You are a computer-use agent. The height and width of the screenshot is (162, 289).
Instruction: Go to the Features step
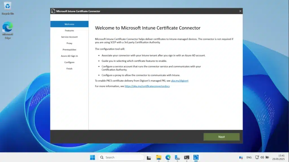(x=69, y=30)
